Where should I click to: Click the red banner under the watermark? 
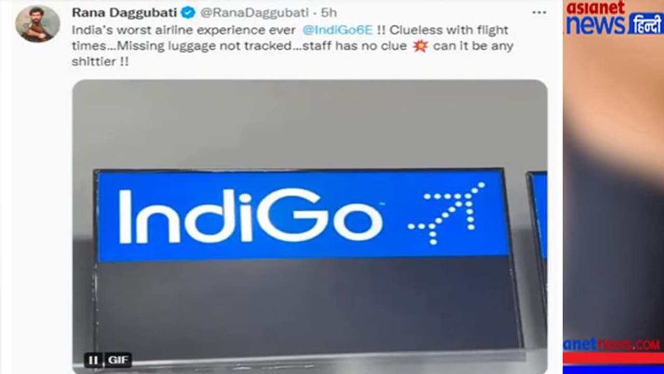click(613, 358)
